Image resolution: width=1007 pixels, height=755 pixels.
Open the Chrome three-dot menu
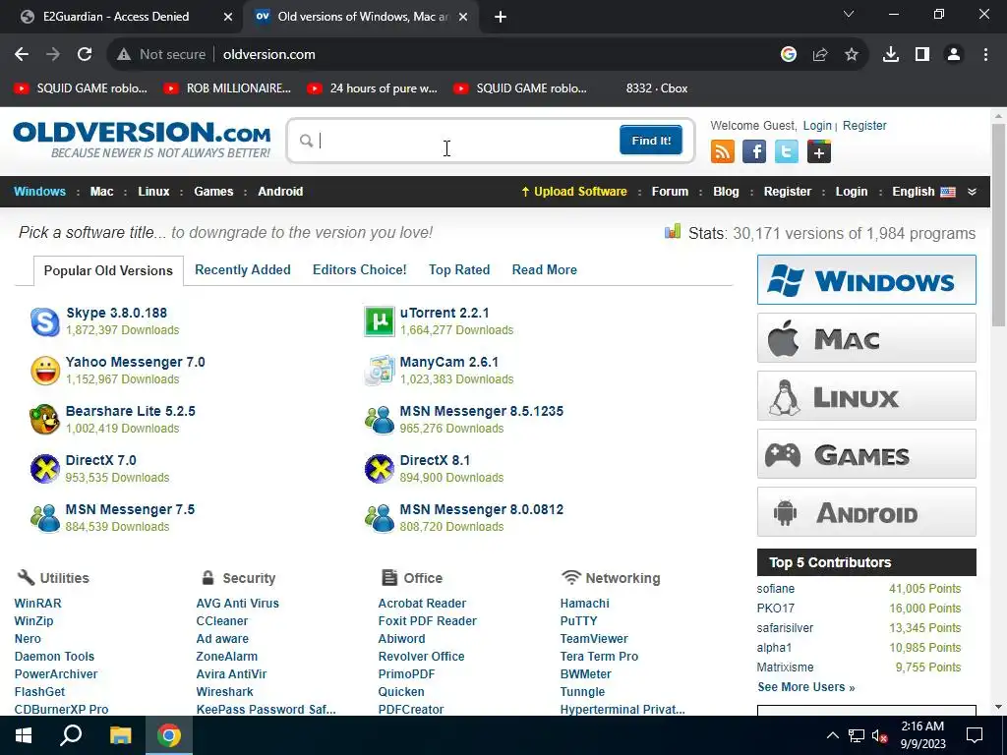tap(985, 55)
